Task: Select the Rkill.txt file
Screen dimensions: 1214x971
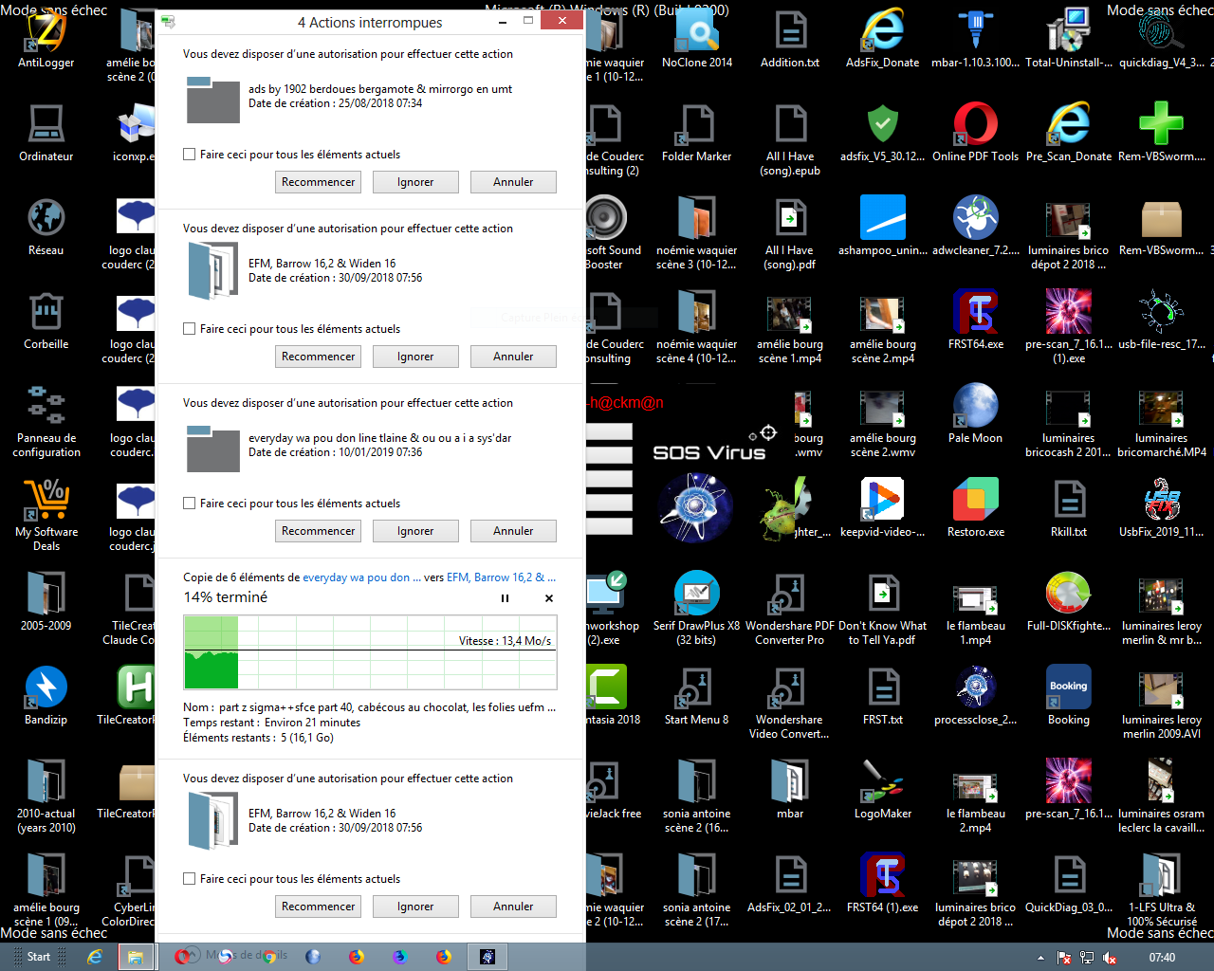Action: (1068, 509)
